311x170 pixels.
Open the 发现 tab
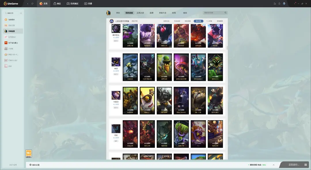tap(174, 13)
